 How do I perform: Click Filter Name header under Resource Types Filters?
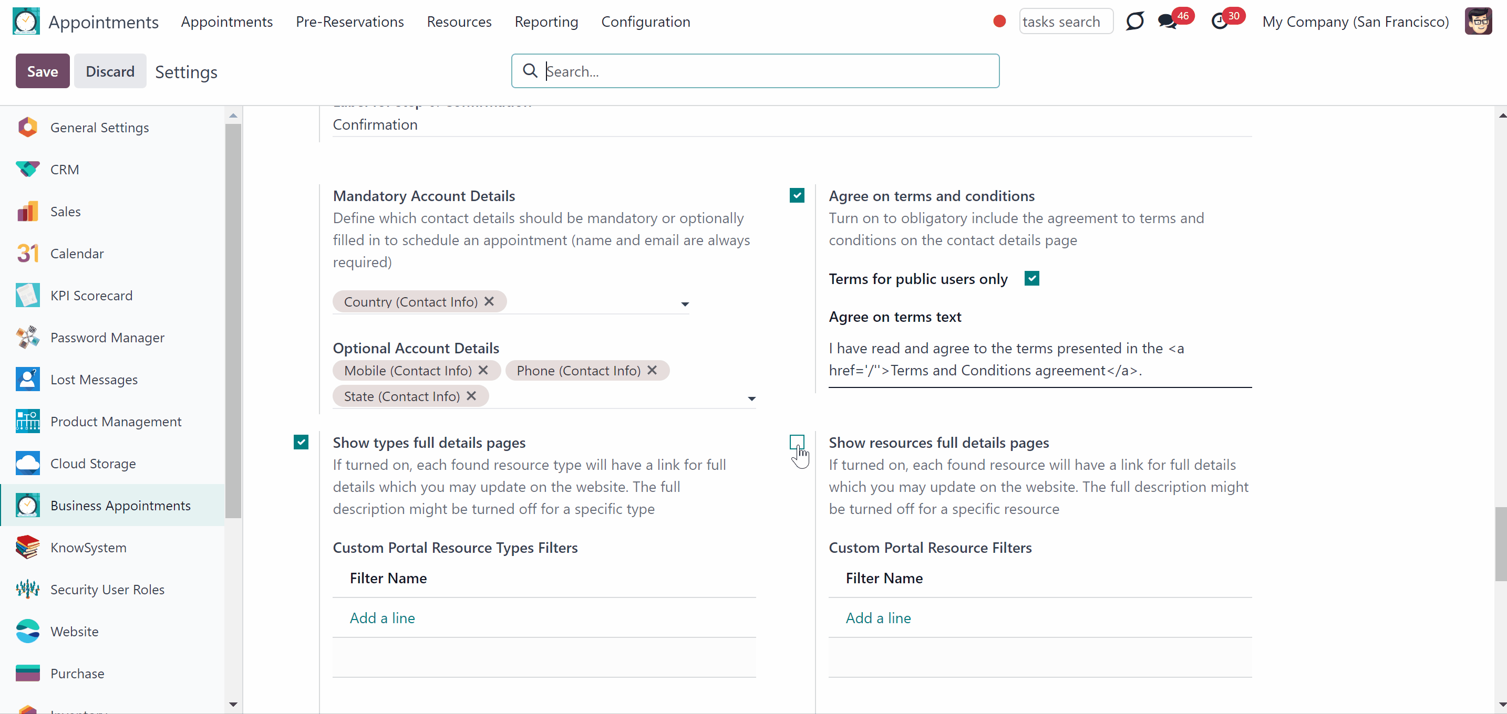pos(388,578)
